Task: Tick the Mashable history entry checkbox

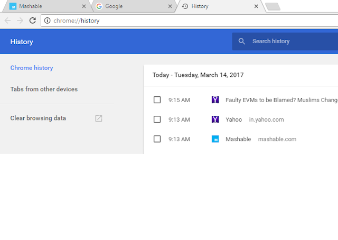Action: pyautogui.click(x=157, y=139)
